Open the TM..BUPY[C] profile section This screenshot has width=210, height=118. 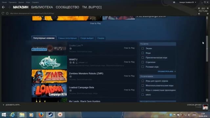92,7
